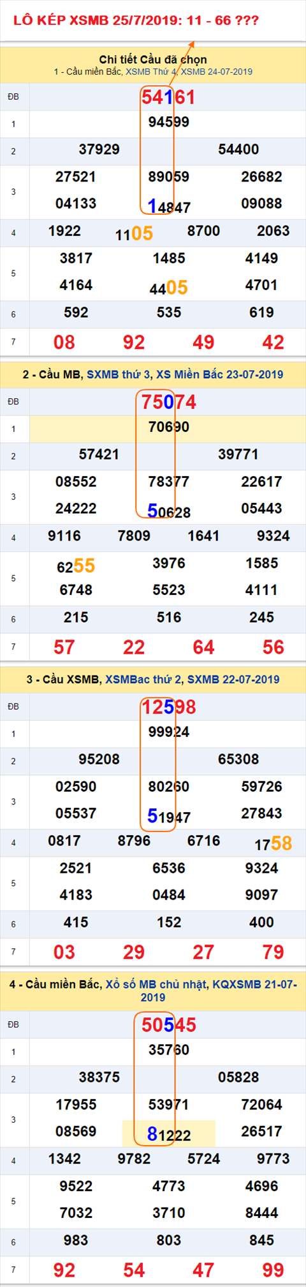306x1287 pixels.
Task: Select first prize number 70690
Action: (x=168, y=427)
